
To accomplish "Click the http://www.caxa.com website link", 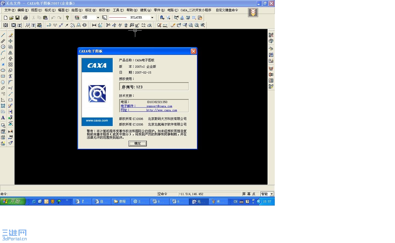I will pos(162,110).
